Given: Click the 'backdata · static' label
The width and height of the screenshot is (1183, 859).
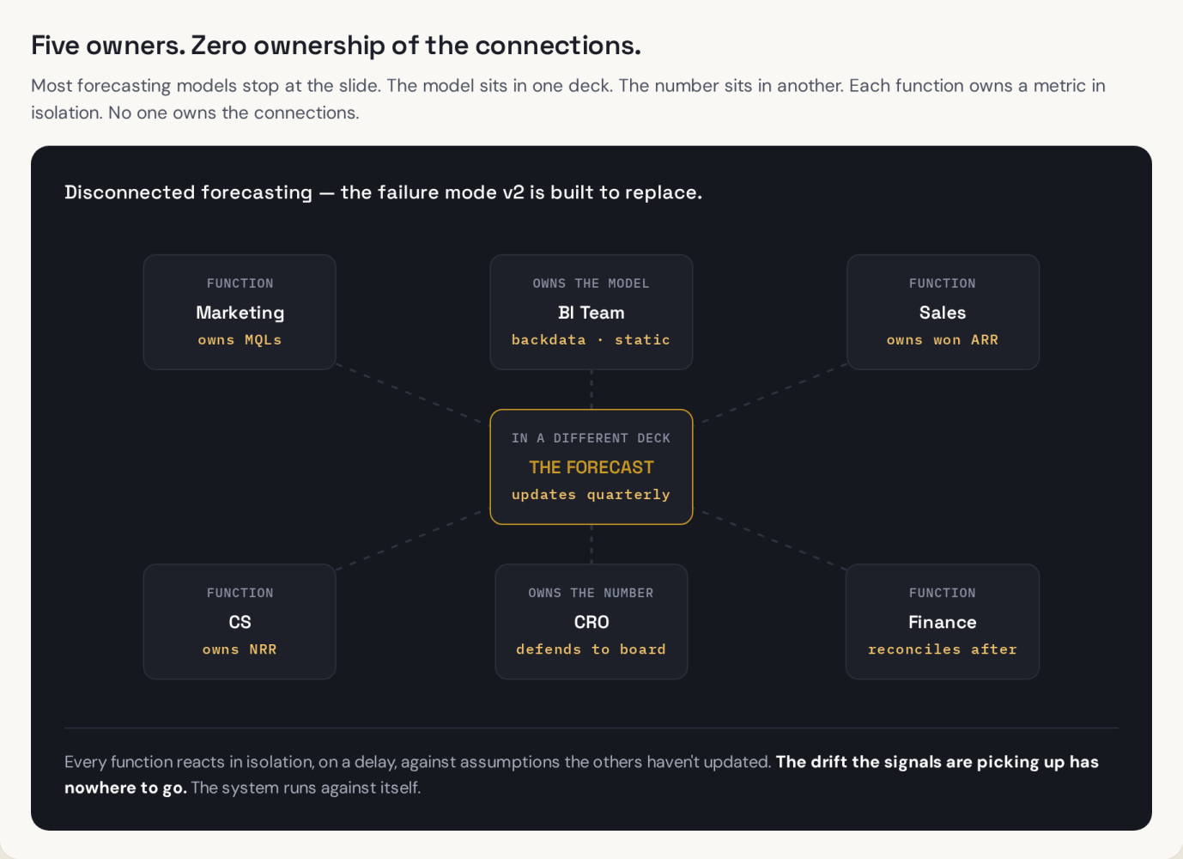Looking at the screenshot, I should (591, 340).
